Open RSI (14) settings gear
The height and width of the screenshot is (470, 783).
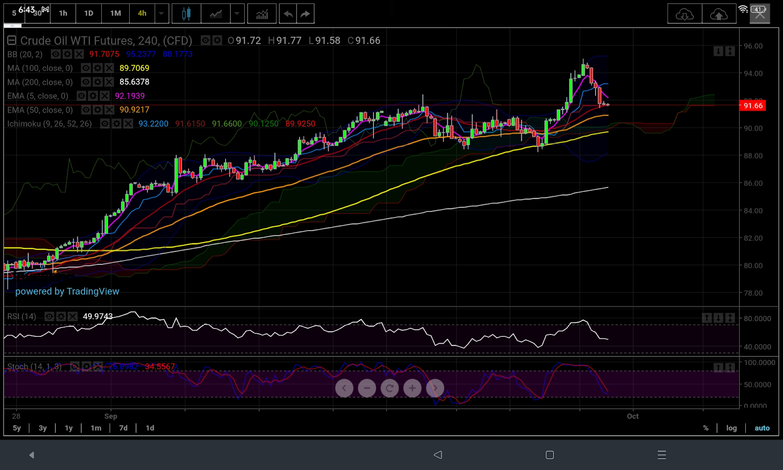point(61,317)
